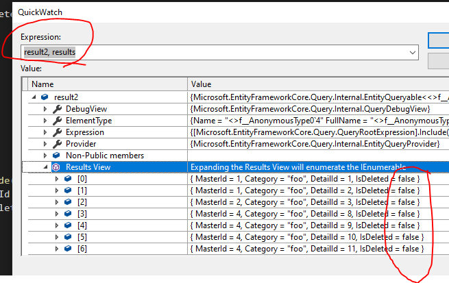The image size is (449, 283).
Task: Collapse the result2 root node
Action: click(x=34, y=97)
